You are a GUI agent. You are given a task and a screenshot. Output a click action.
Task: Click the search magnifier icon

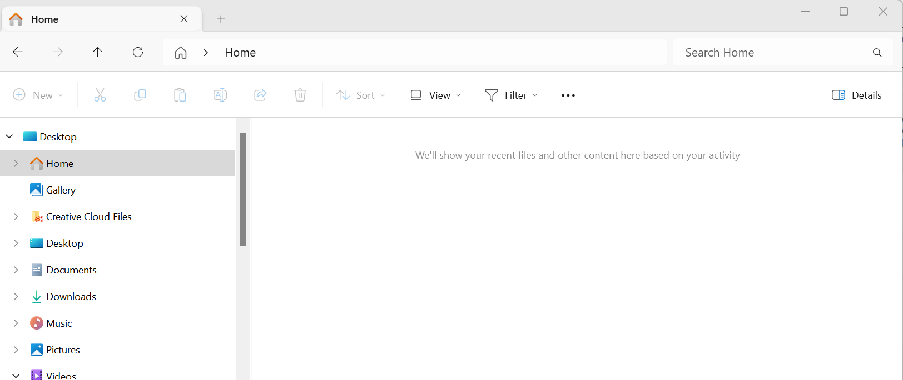coord(877,53)
